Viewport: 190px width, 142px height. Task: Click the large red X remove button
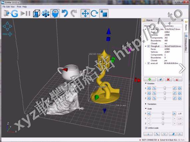point(168,79)
